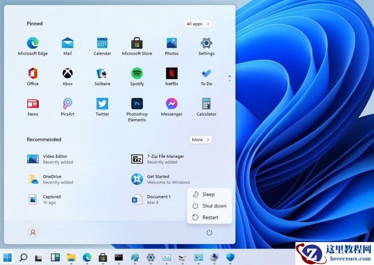Open Get Started welcome item
Viewport: 374px width, 265px height.
tap(160, 179)
